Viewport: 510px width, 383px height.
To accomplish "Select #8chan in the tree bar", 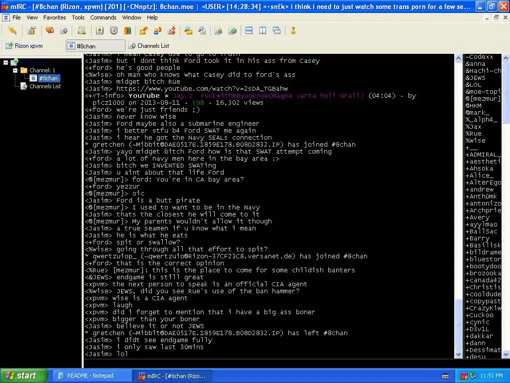I will coord(48,78).
